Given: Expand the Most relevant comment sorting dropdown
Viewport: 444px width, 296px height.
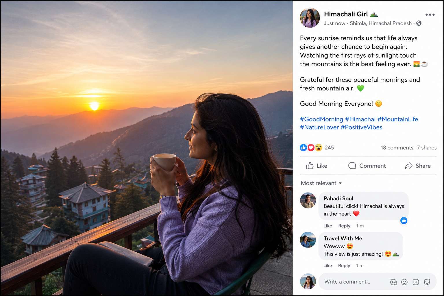Looking at the screenshot, I should tap(321, 183).
